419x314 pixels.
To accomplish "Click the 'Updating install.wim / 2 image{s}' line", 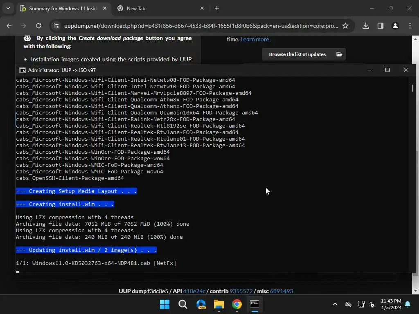I will coord(86,250).
